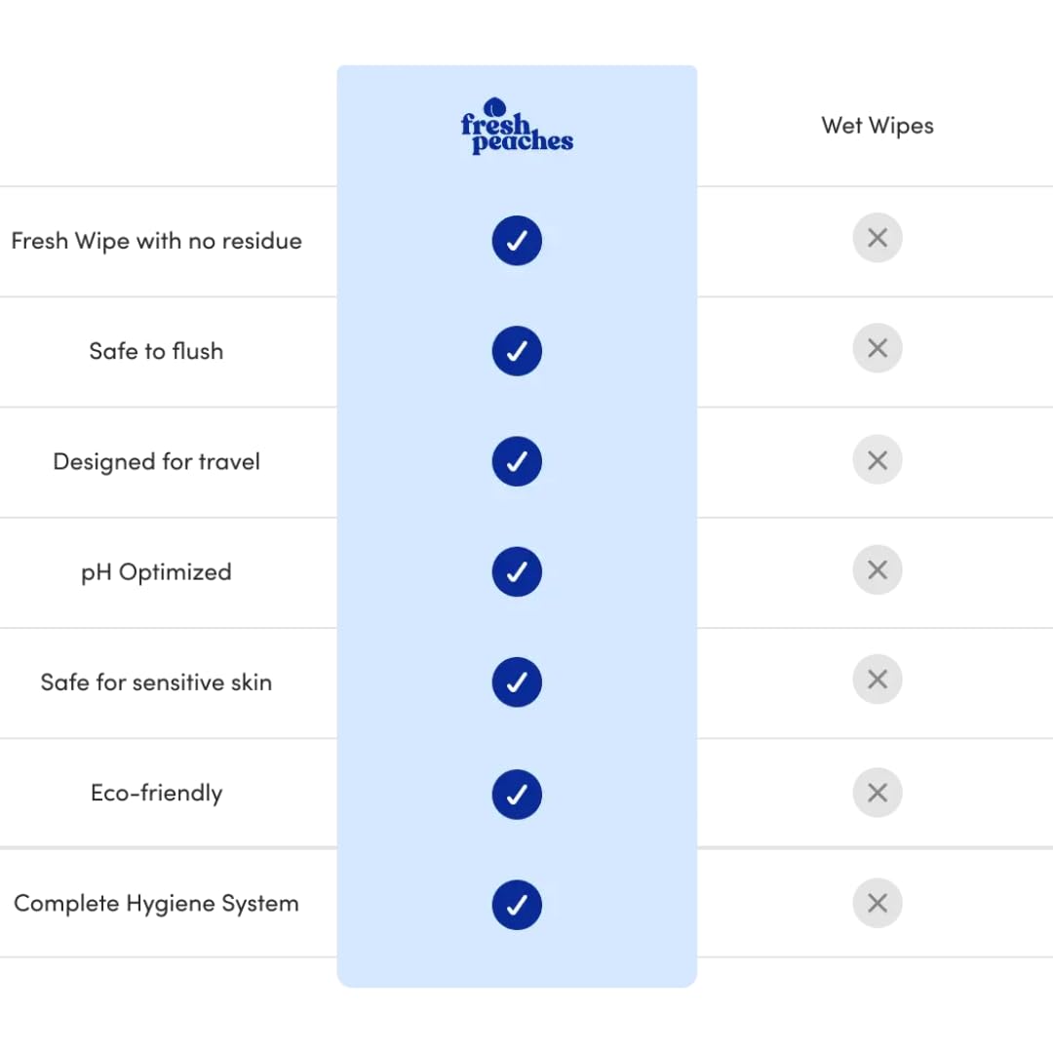
Task: Click the gray X in pH Optimized row
Action: [877, 569]
